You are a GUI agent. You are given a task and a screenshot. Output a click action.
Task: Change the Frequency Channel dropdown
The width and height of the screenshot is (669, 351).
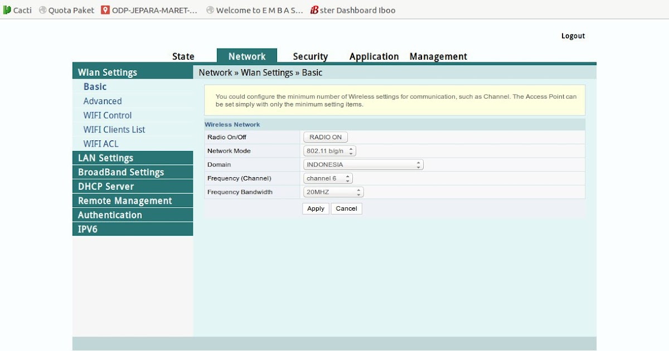click(327, 178)
